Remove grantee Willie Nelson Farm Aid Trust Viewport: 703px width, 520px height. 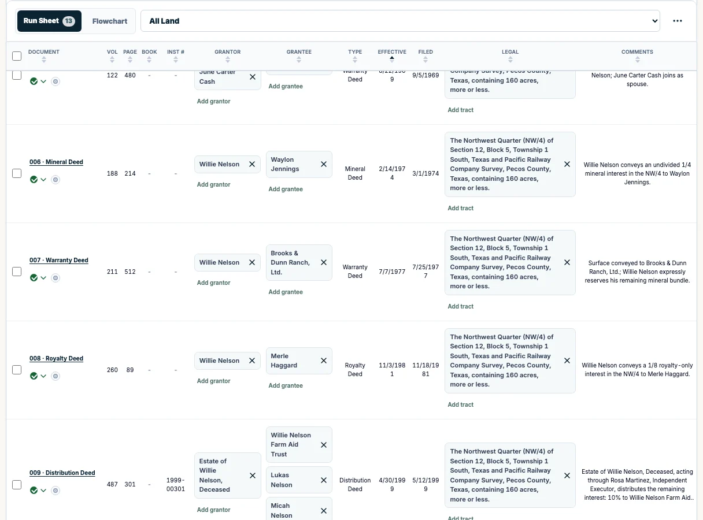(x=324, y=445)
